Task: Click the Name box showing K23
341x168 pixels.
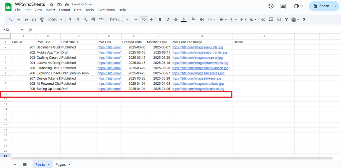Action: [13, 30]
